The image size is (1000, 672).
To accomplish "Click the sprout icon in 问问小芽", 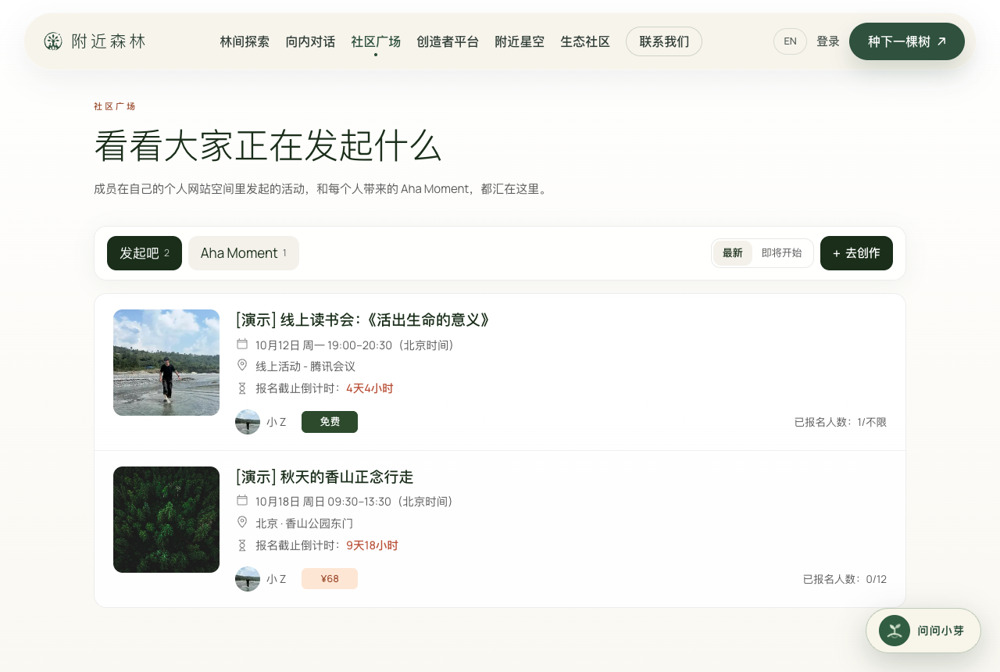I will point(895,631).
